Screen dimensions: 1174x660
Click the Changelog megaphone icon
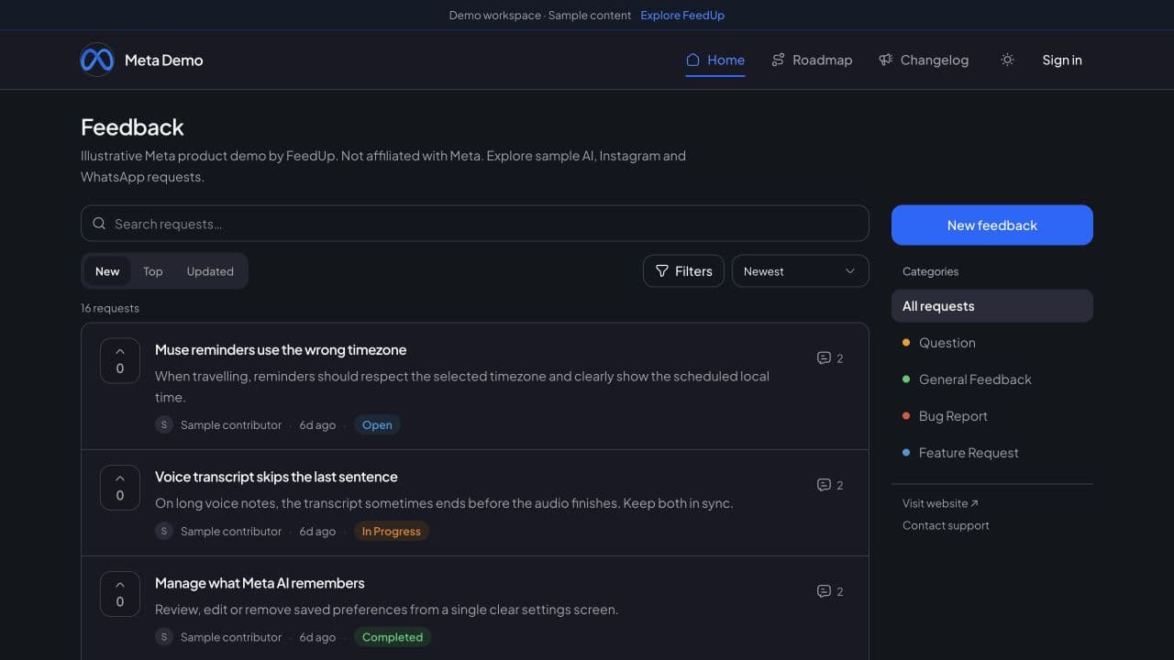pos(886,60)
